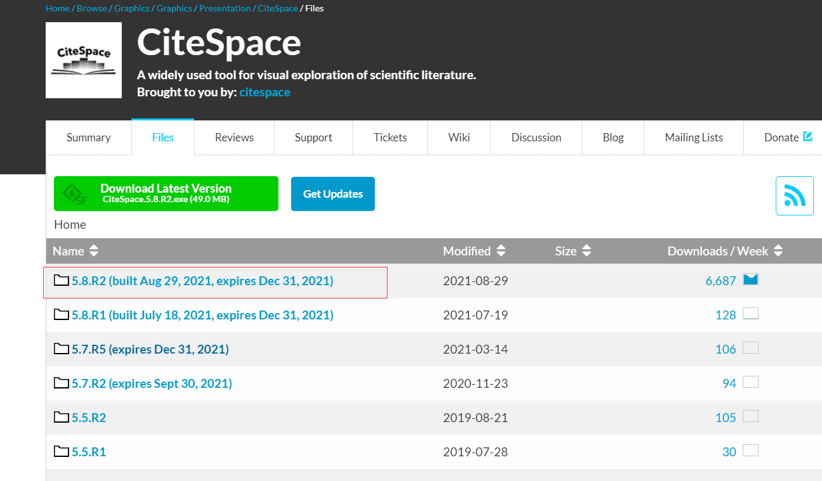Click the folder icon for 5.5.R1
Image resolution: width=822 pixels, height=481 pixels.
click(x=62, y=451)
